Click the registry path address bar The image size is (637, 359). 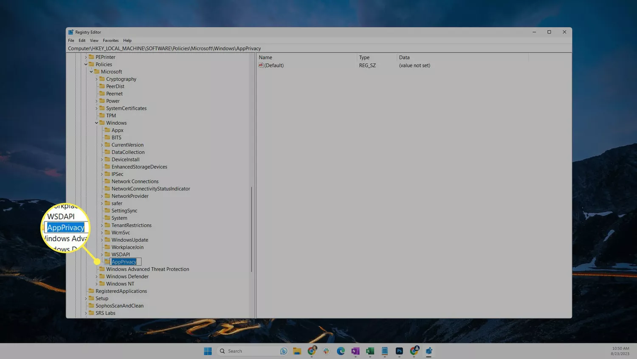coord(319,48)
